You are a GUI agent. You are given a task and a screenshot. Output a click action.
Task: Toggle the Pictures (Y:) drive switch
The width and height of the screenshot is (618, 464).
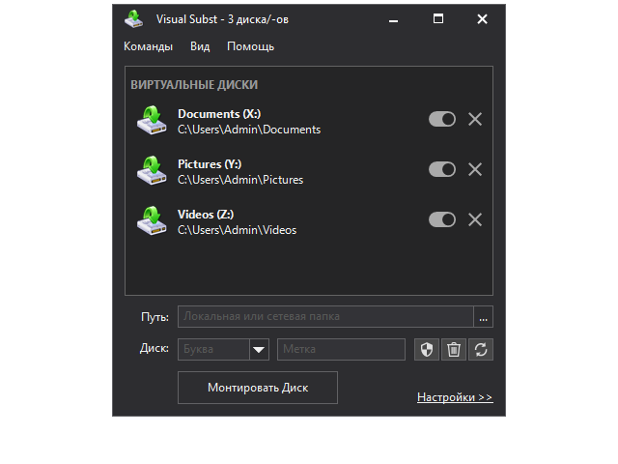pos(442,170)
